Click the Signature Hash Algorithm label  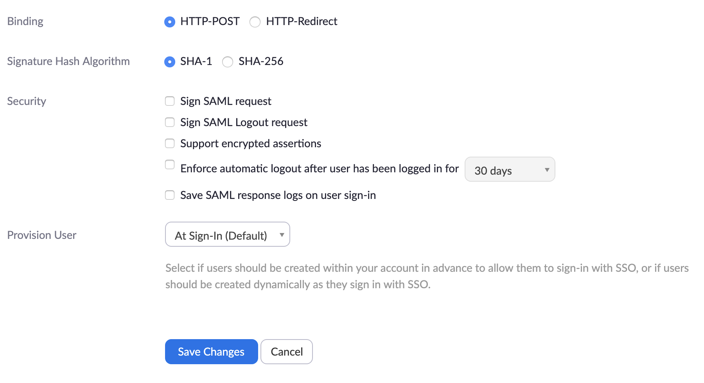tap(68, 61)
